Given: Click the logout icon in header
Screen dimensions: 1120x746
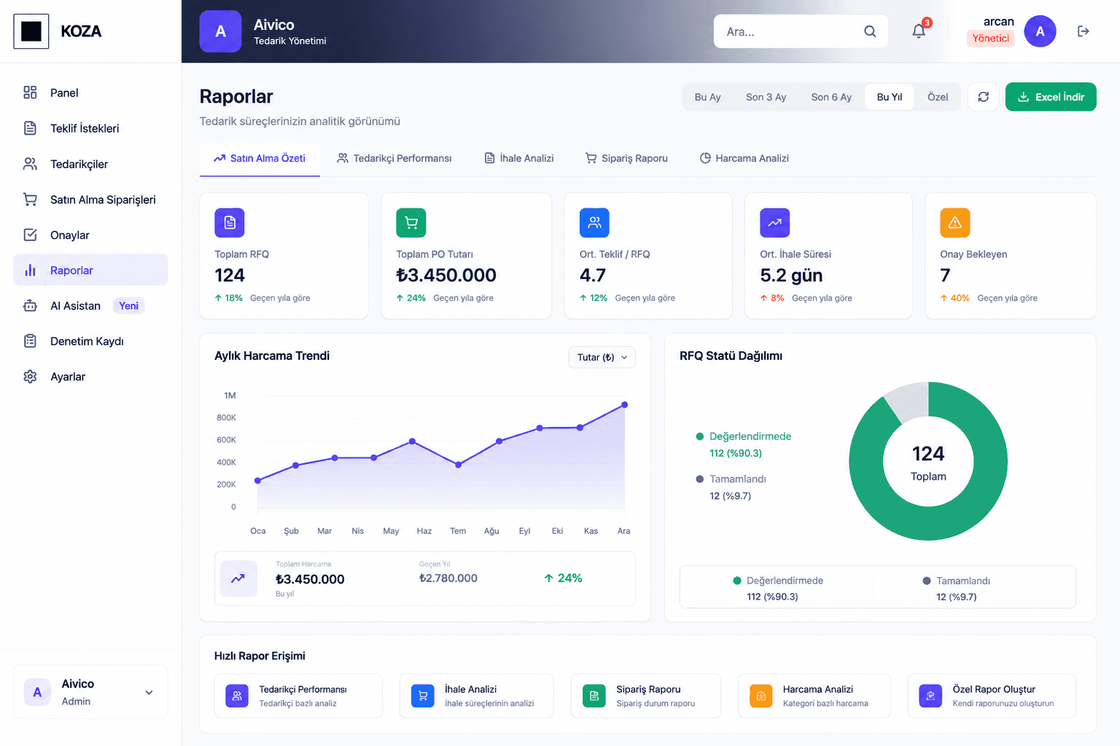Looking at the screenshot, I should (1083, 31).
